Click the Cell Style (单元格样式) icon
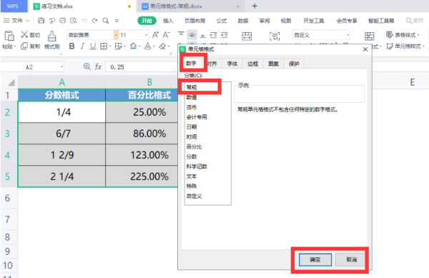The width and height of the screenshot is (429, 278). coord(390,46)
